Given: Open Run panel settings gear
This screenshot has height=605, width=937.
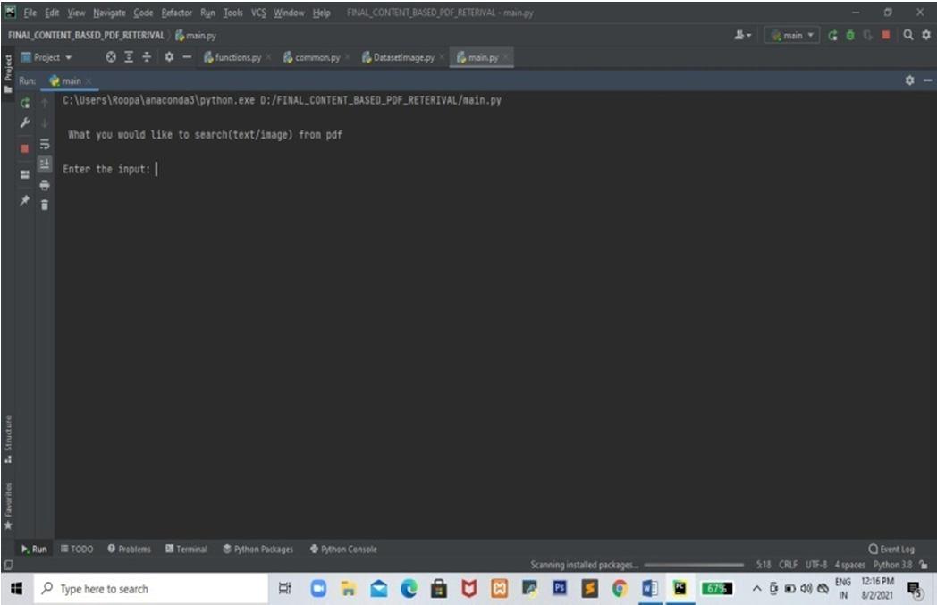Looking at the screenshot, I should [909, 80].
